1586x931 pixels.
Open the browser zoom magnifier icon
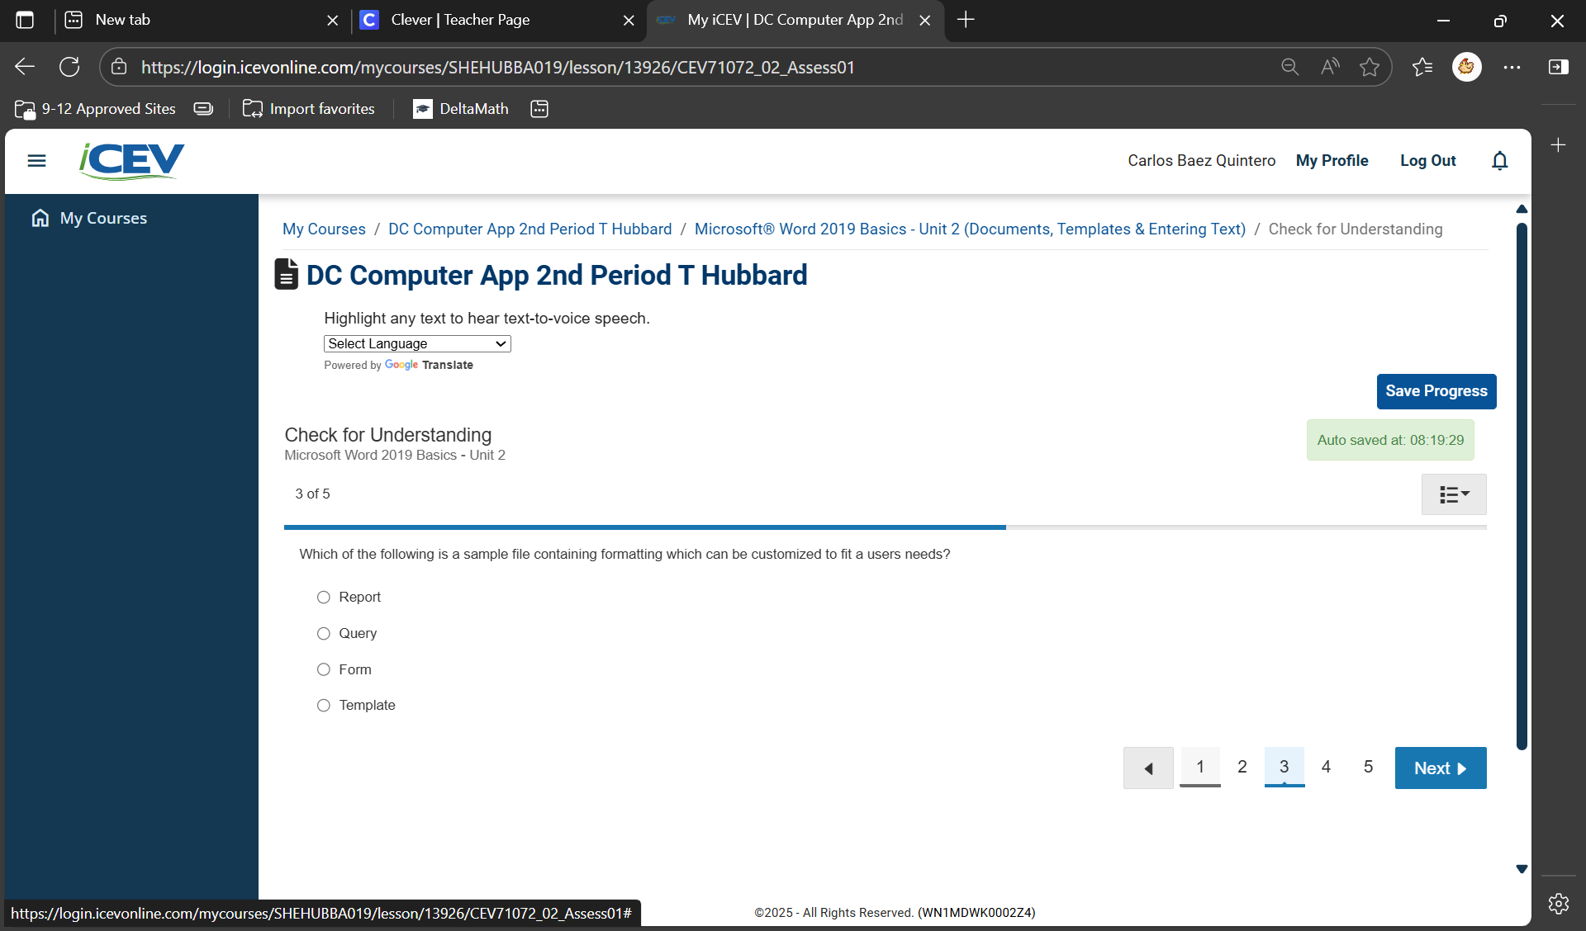[x=1289, y=67]
